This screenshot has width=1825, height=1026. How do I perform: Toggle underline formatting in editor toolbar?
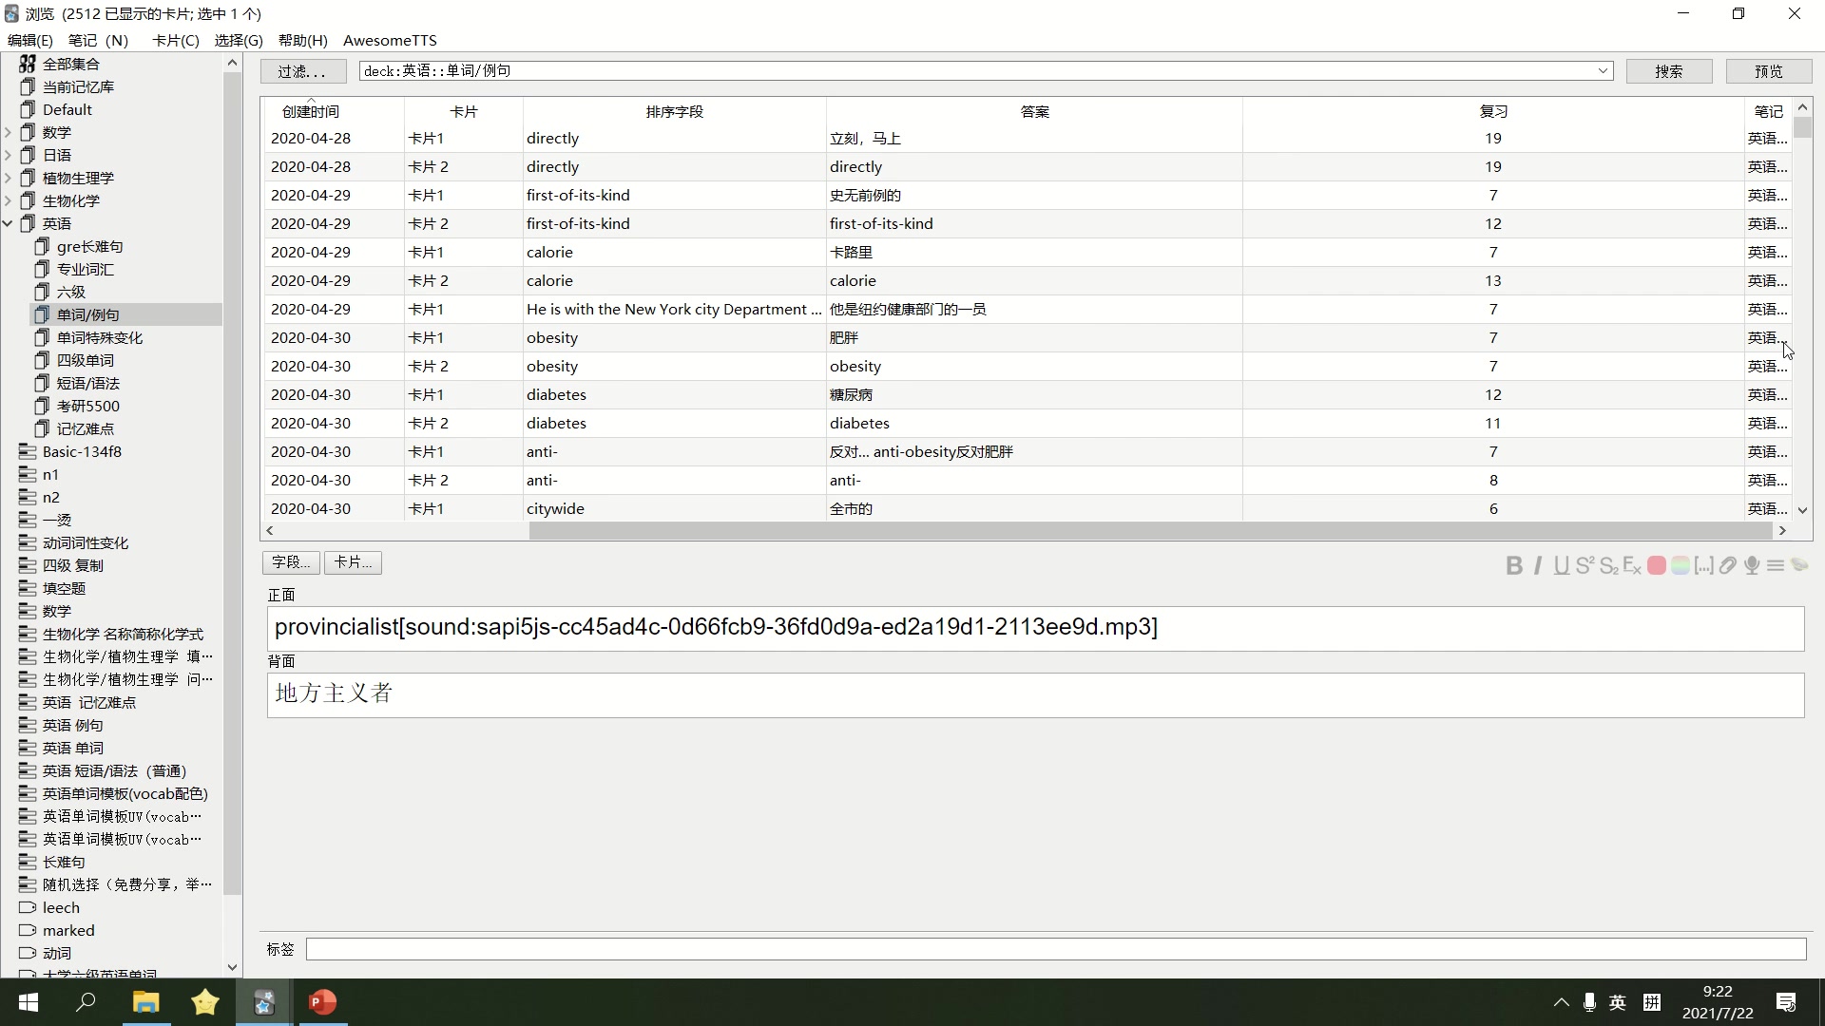1562,566
